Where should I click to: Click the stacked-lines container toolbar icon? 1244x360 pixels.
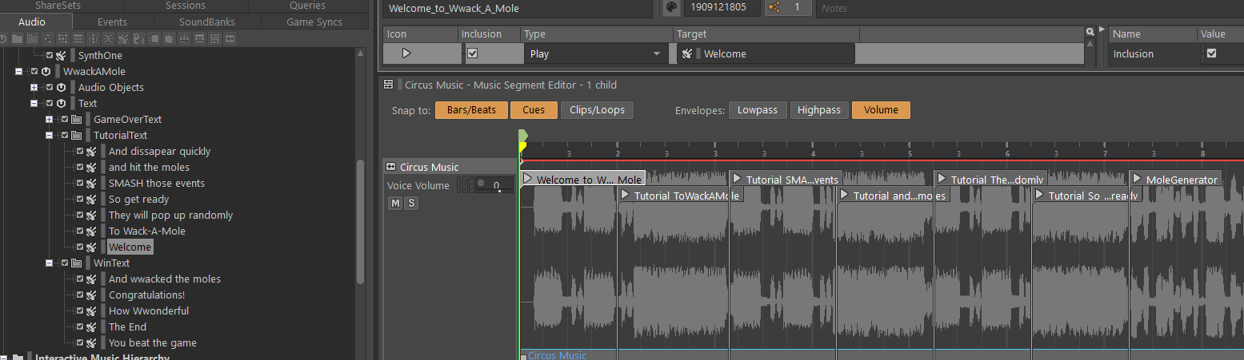[x=78, y=38]
